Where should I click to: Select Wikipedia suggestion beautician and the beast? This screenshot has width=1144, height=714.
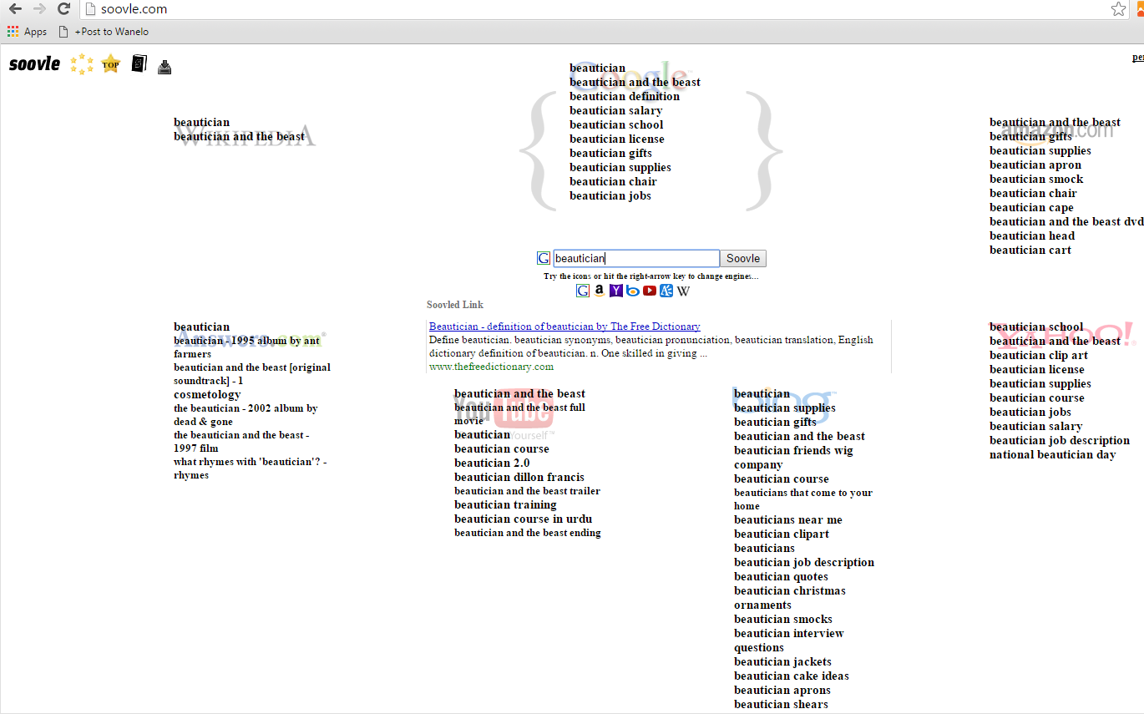coord(239,136)
